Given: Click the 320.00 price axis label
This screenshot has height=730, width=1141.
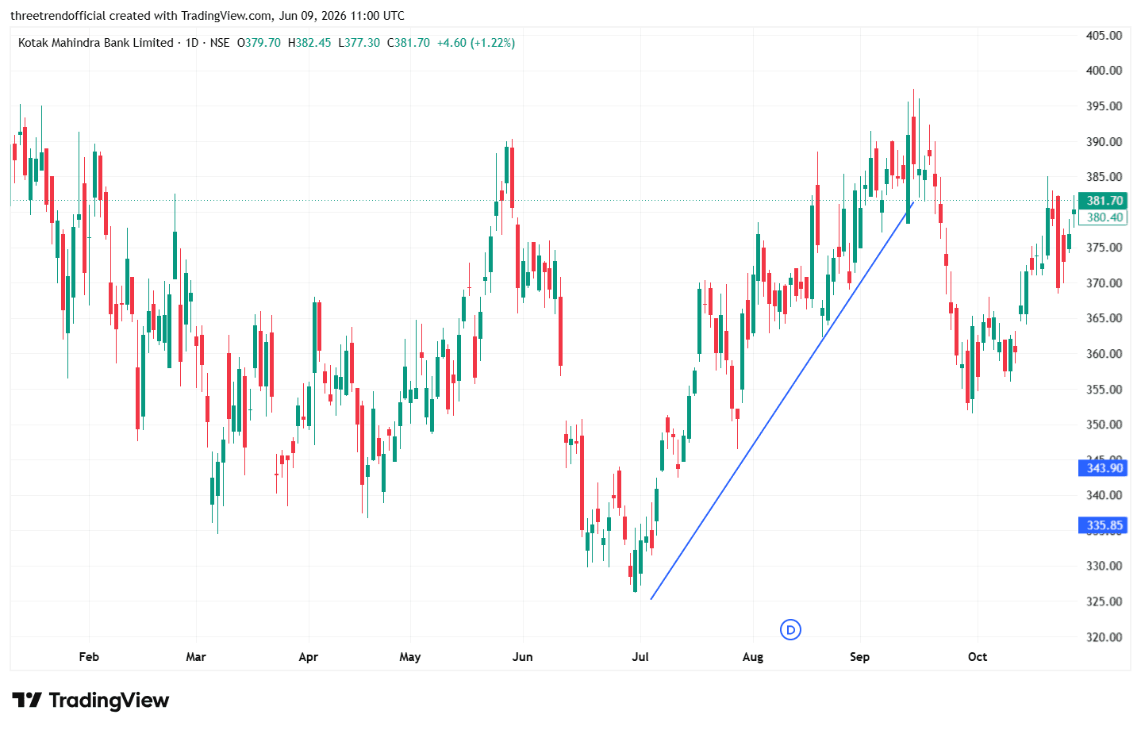Looking at the screenshot, I should 1104,637.
